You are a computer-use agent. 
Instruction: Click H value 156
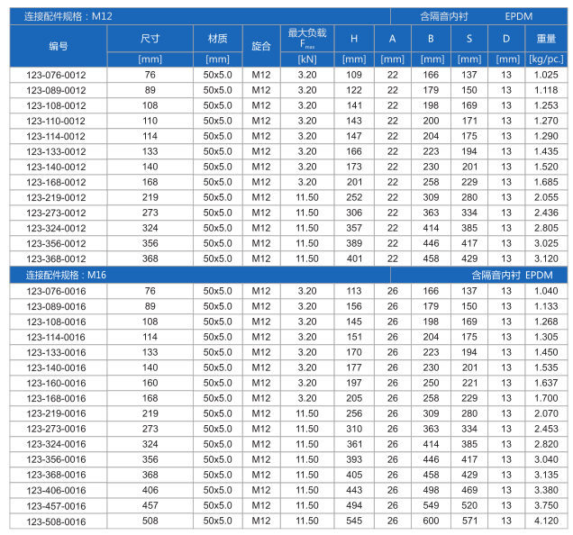click(354, 306)
